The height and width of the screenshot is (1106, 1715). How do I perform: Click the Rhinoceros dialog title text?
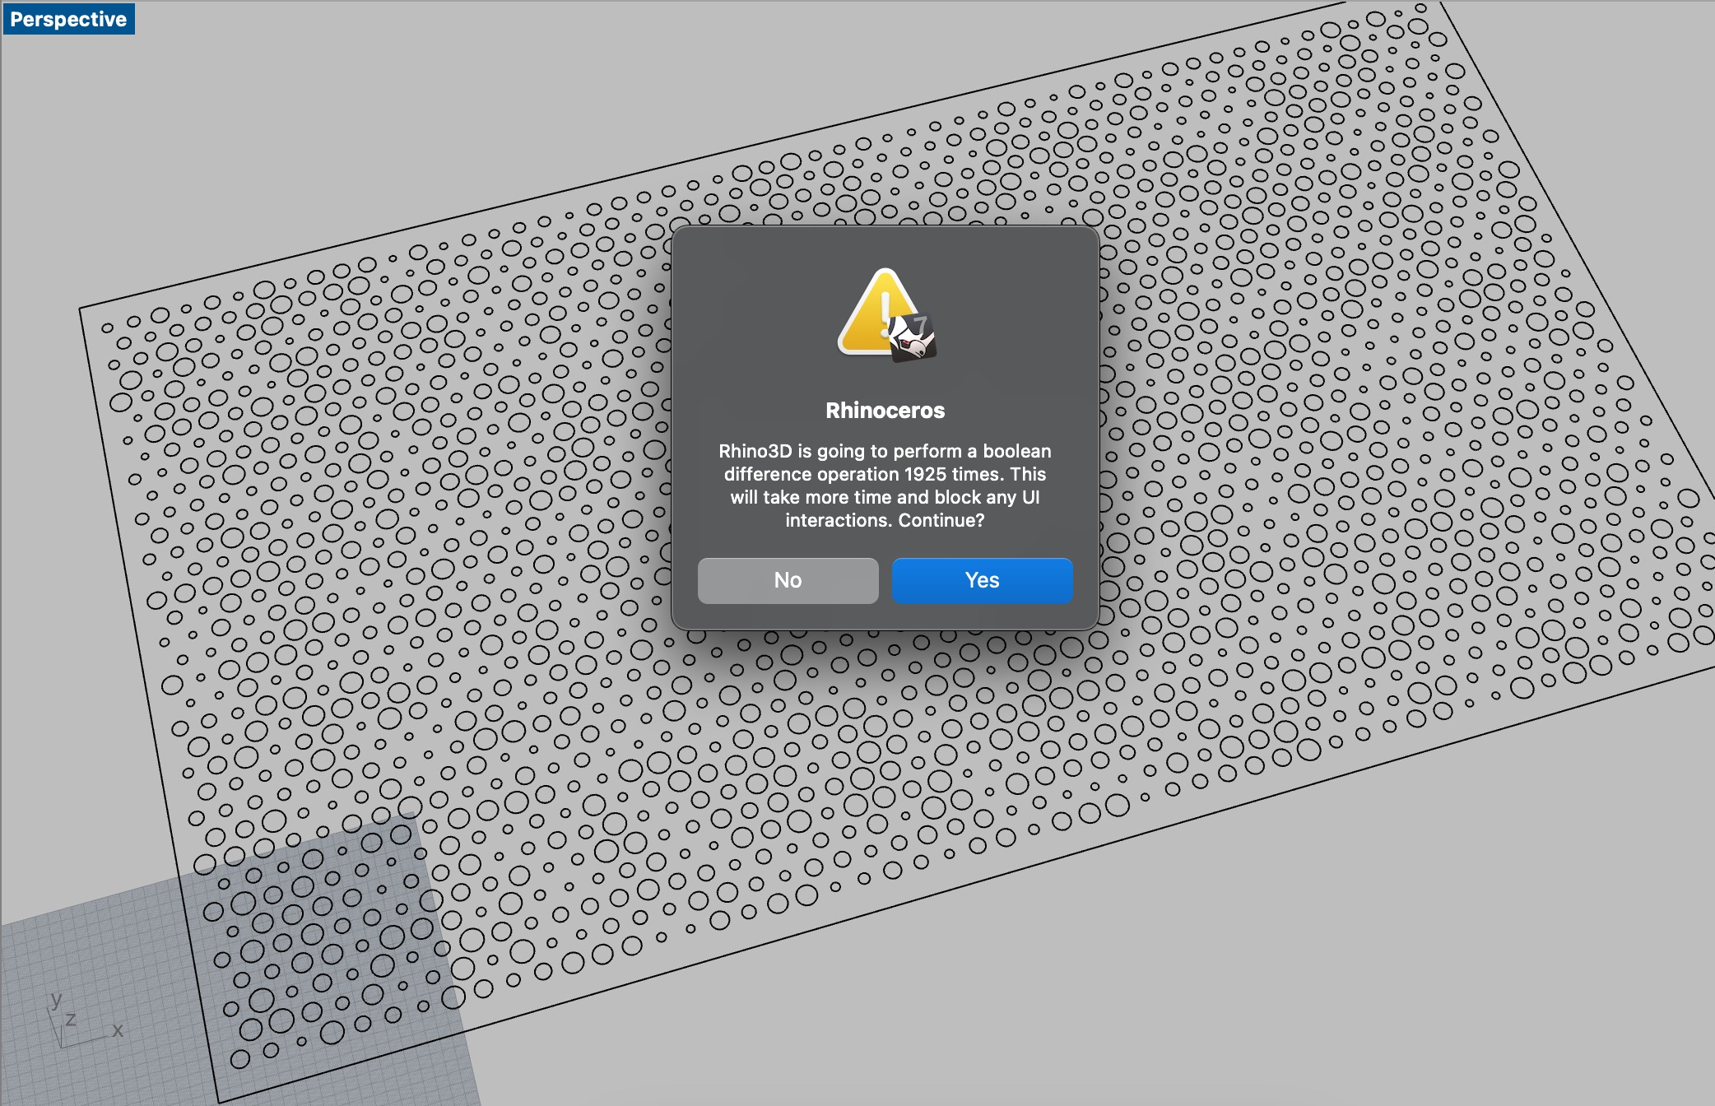point(885,410)
